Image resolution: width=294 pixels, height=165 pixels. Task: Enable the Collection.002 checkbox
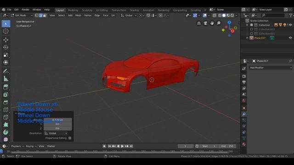pos(252,29)
